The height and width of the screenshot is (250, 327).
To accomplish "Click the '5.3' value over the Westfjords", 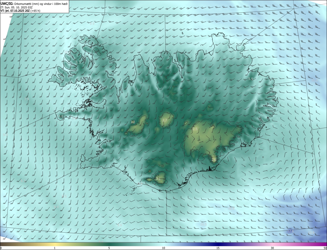I will tap(78, 62).
